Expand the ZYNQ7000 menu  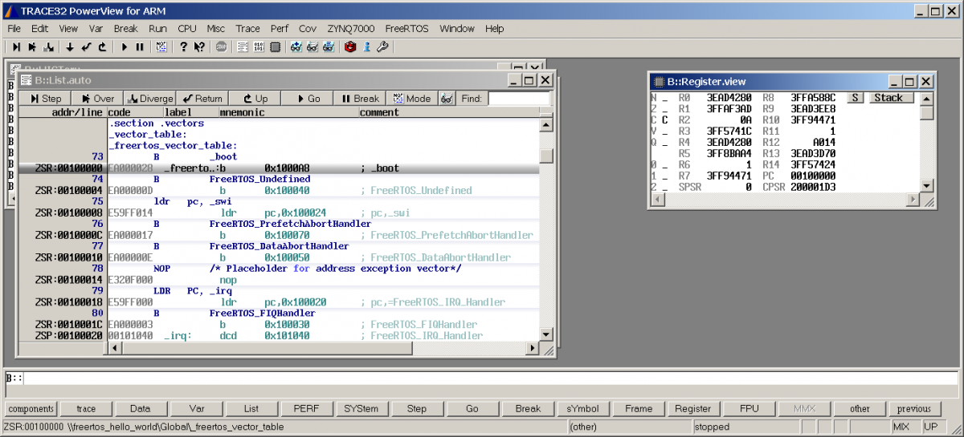352,28
